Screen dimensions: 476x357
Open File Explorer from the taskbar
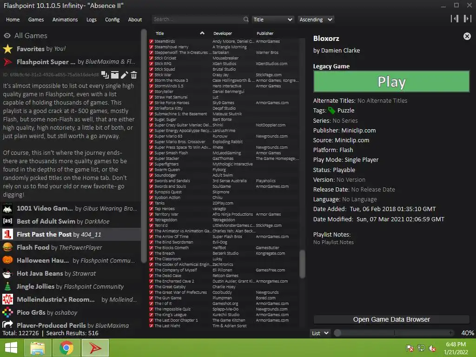[x=37, y=348]
